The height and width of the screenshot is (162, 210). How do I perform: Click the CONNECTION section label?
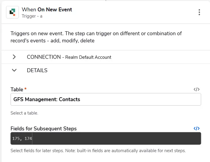(44, 57)
